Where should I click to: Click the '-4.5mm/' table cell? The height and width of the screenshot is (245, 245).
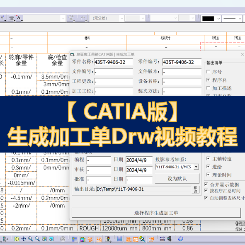point(21,198)
